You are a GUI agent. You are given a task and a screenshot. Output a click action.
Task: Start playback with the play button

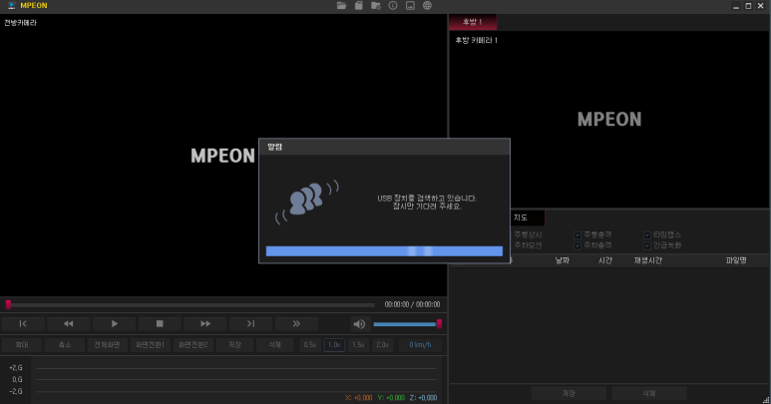[x=114, y=323]
